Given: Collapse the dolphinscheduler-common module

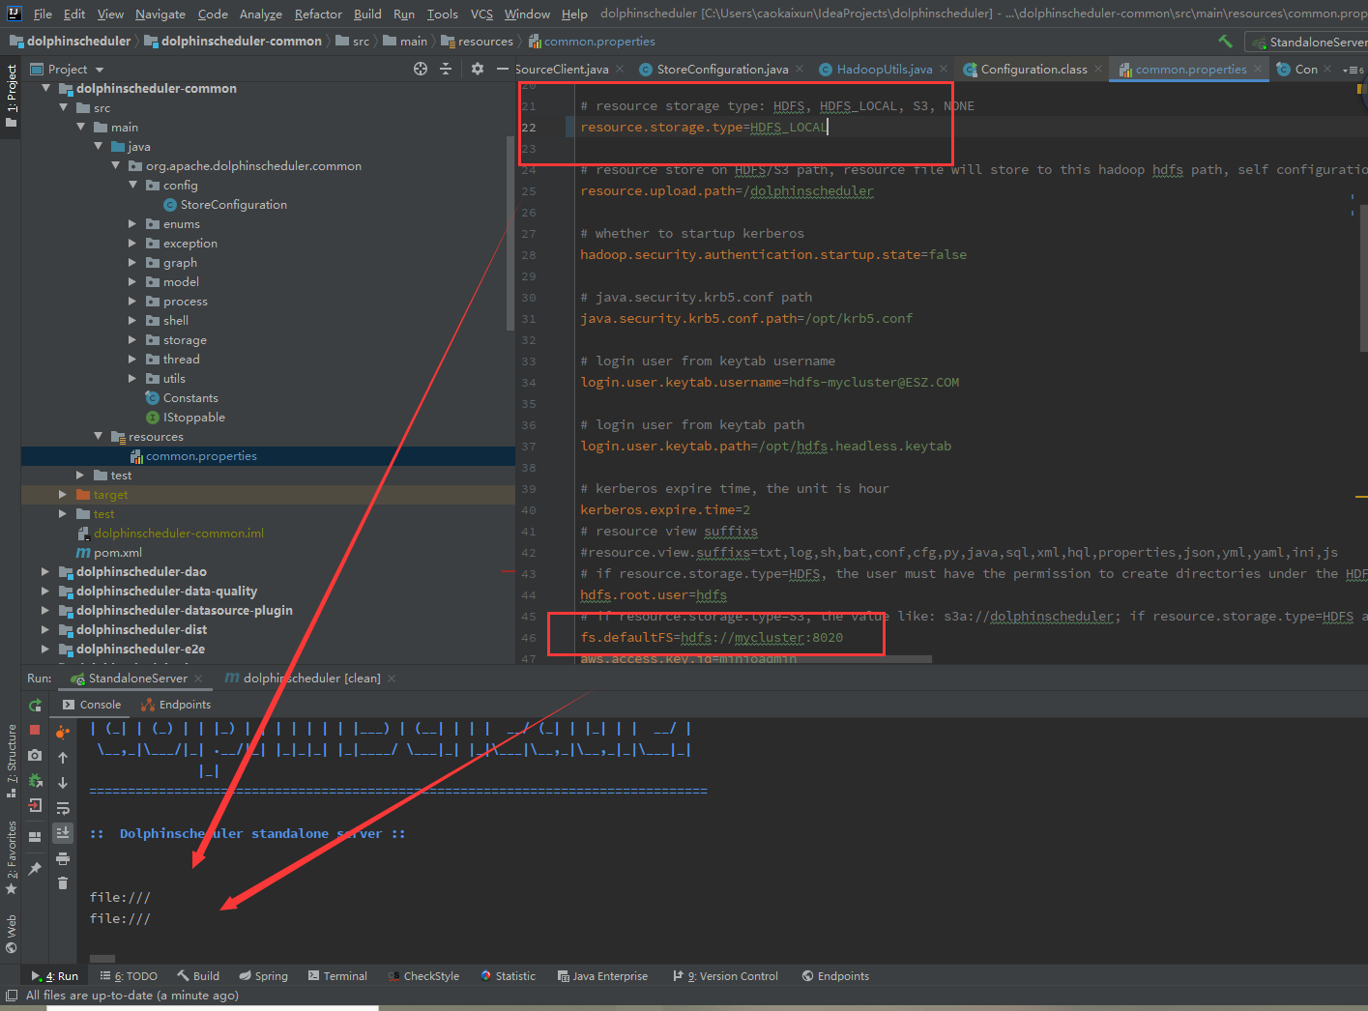Looking at the screenshot, I should click(45, 88).
